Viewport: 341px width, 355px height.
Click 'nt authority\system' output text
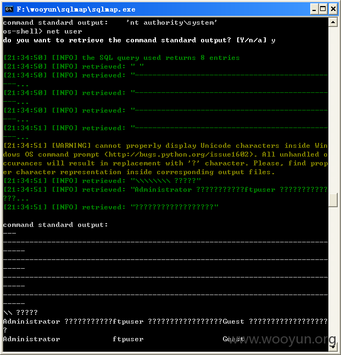[x=171, y=23]
